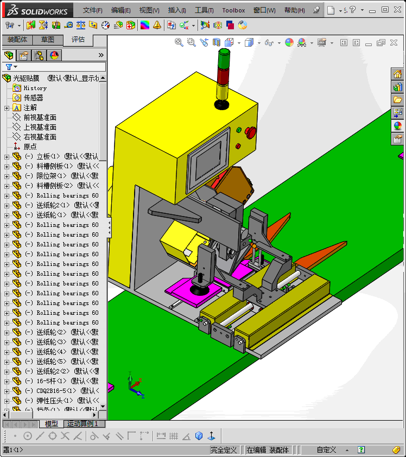Image resolution: width=406 pixels, height=457 pixels.
Task: Open SolidWorks Resources home tab
Action: pyautogui.click(x=397, y=74)
